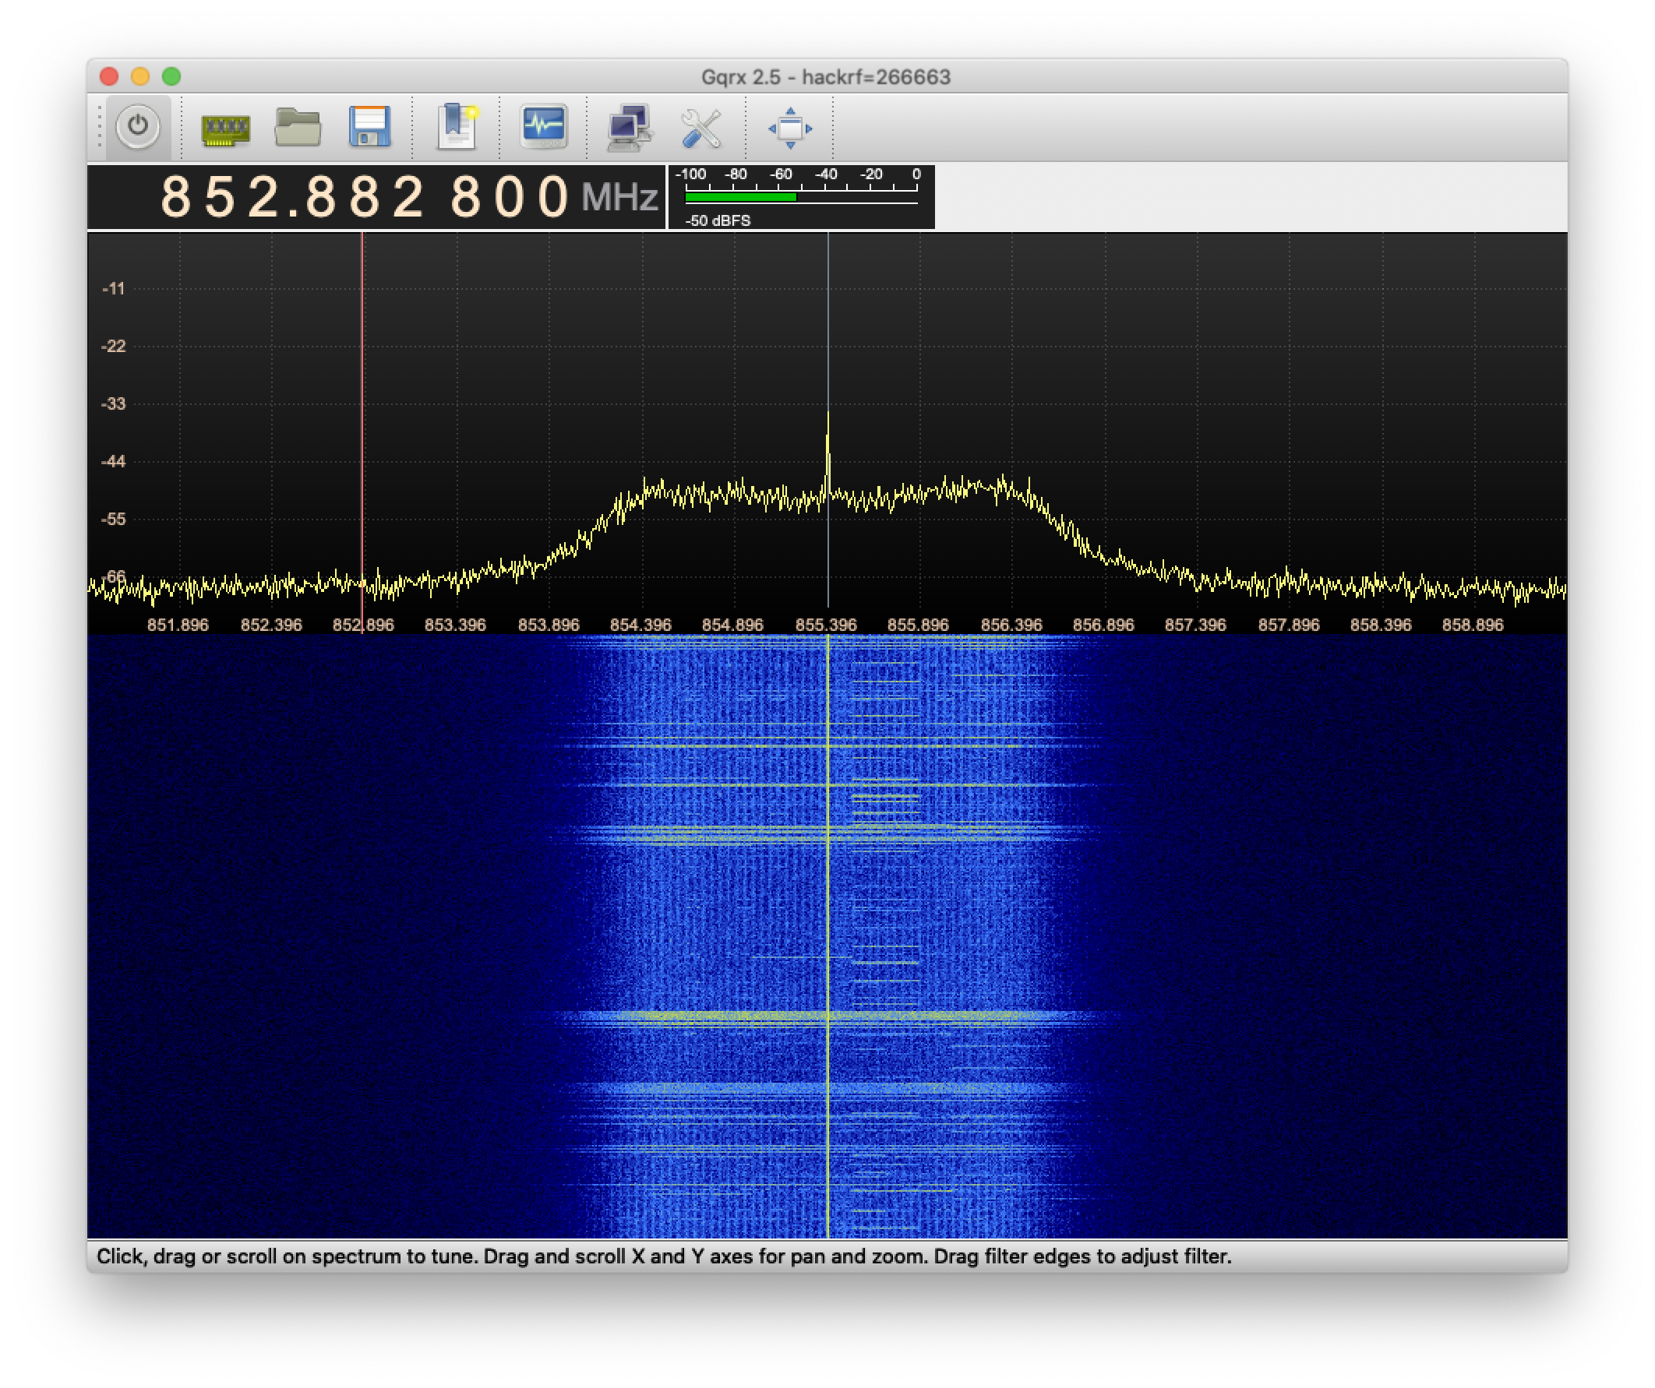
Task: Open the I/O device configuration dialog
Action: tap(224, 126)
